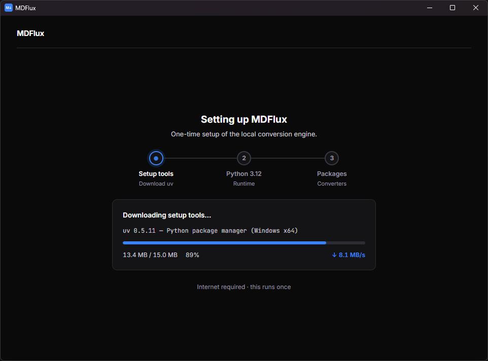This screenshot has width=488, height=361.
Task: Click the 'Packages' step label
Action: (x=332, y=174)
